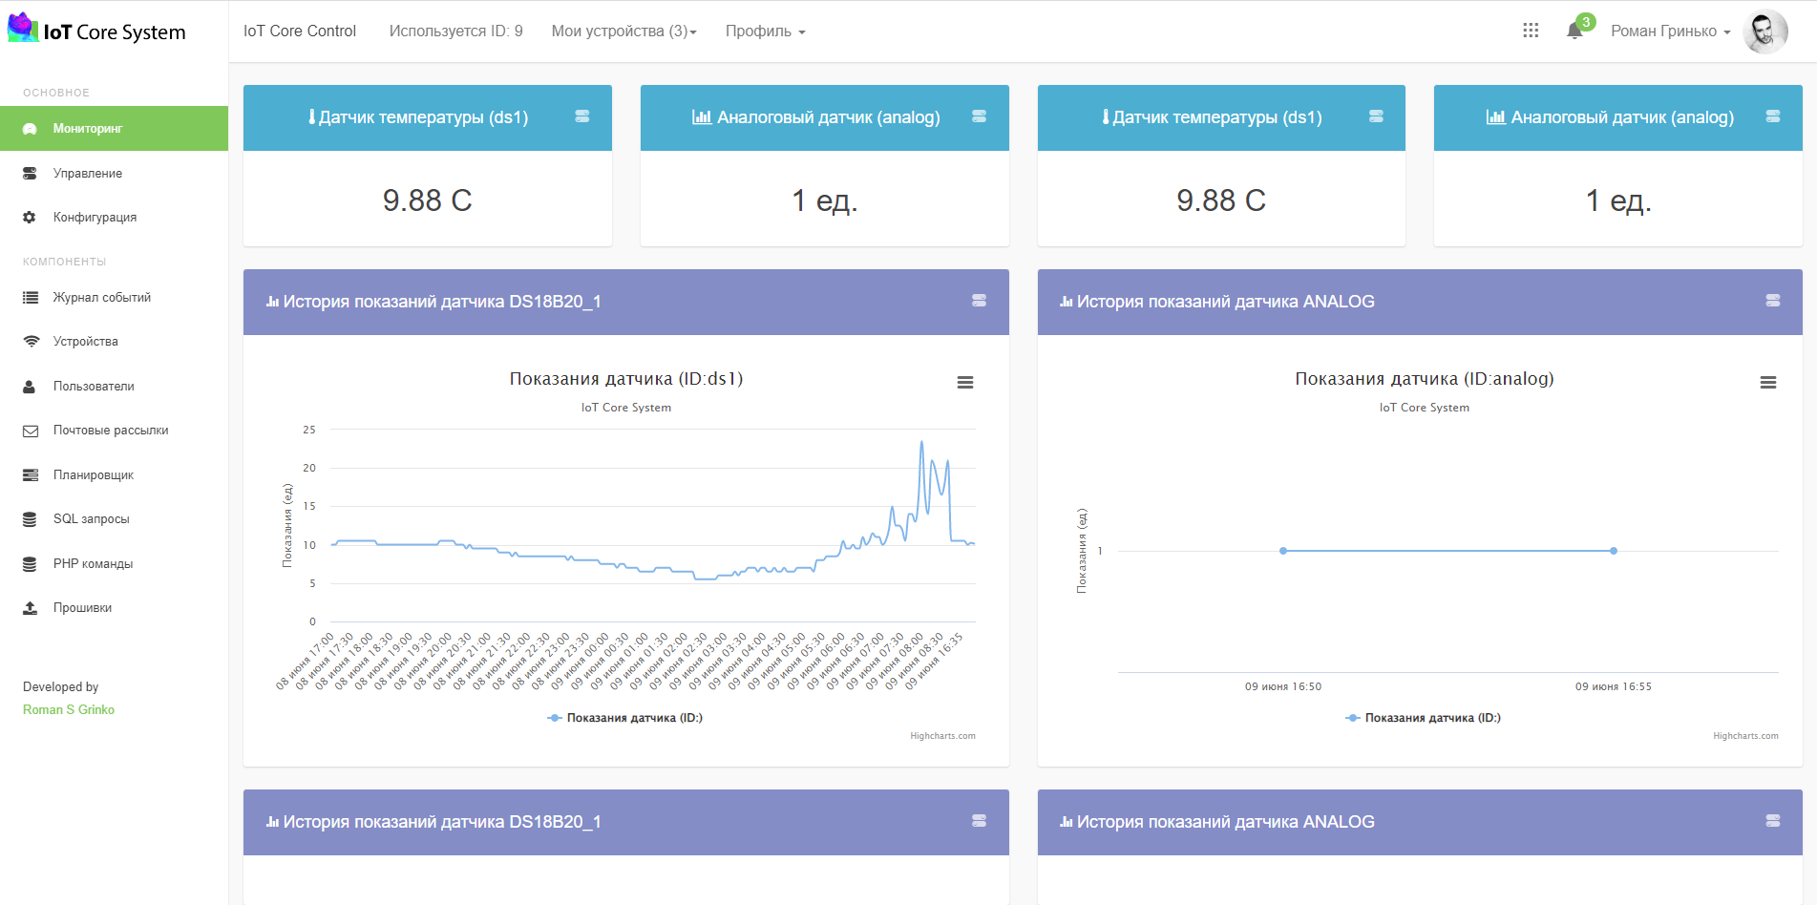Open ds1 chart hamburger export menu

[x=965, y=382]
